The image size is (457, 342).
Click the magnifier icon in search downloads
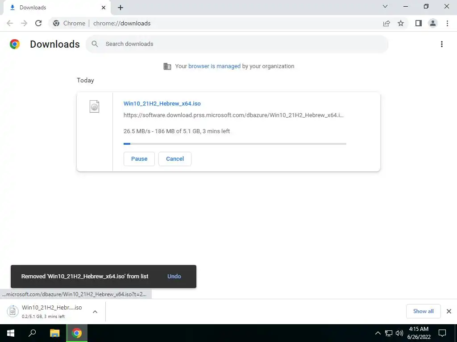[95, 44]
